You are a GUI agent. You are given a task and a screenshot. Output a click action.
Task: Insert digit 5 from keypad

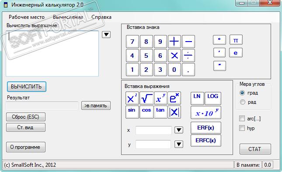(x=146, y=56)
